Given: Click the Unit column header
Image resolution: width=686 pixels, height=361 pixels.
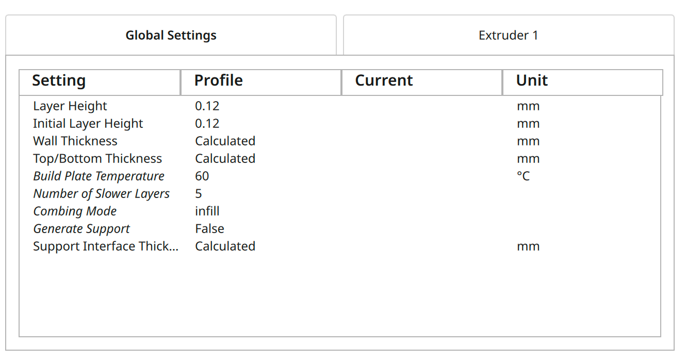Looking at the screenshot, I should coord(582,81).
